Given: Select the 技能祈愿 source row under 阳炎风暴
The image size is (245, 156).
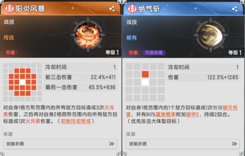Looking at the screenshot, I should (60, 144).
